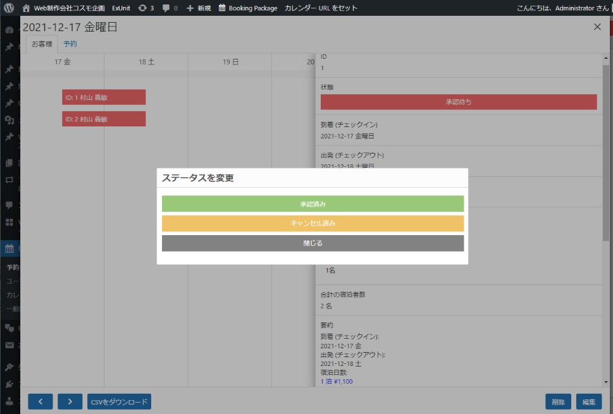
Task: Select the お客様 tab
Action: coord(42,44)
